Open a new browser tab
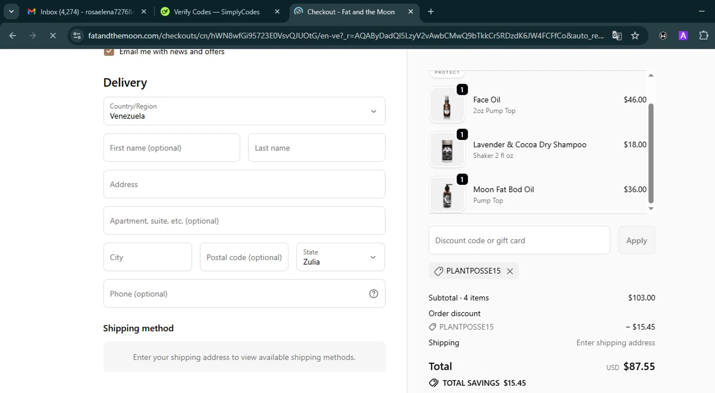Viewport: 715px width, 393px height. pos(431,11)
